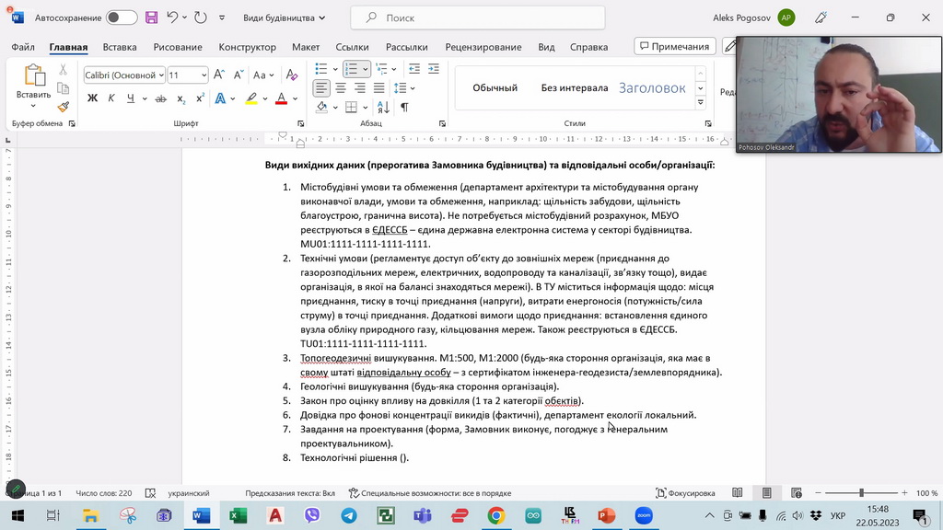Screen dimensions: 943x530
Task: Open Zoom from the taskbar
Action: click(x=644, y=515)
